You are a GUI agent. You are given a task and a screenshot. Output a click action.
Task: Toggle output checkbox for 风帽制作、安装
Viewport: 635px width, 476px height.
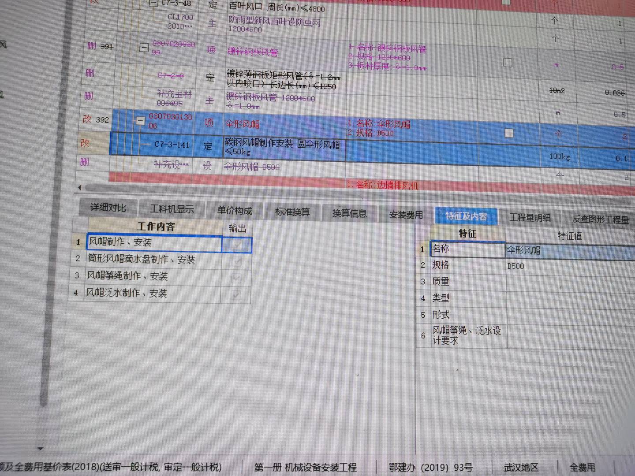click(237, 245)
